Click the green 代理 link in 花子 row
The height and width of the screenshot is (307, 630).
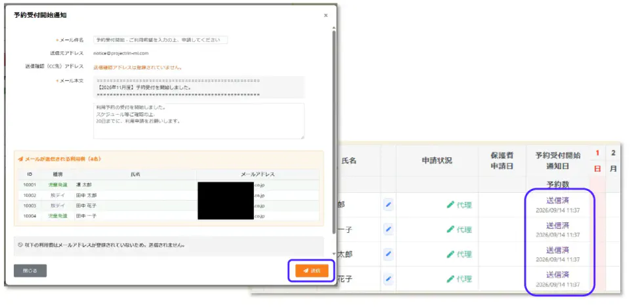(459, 279)
